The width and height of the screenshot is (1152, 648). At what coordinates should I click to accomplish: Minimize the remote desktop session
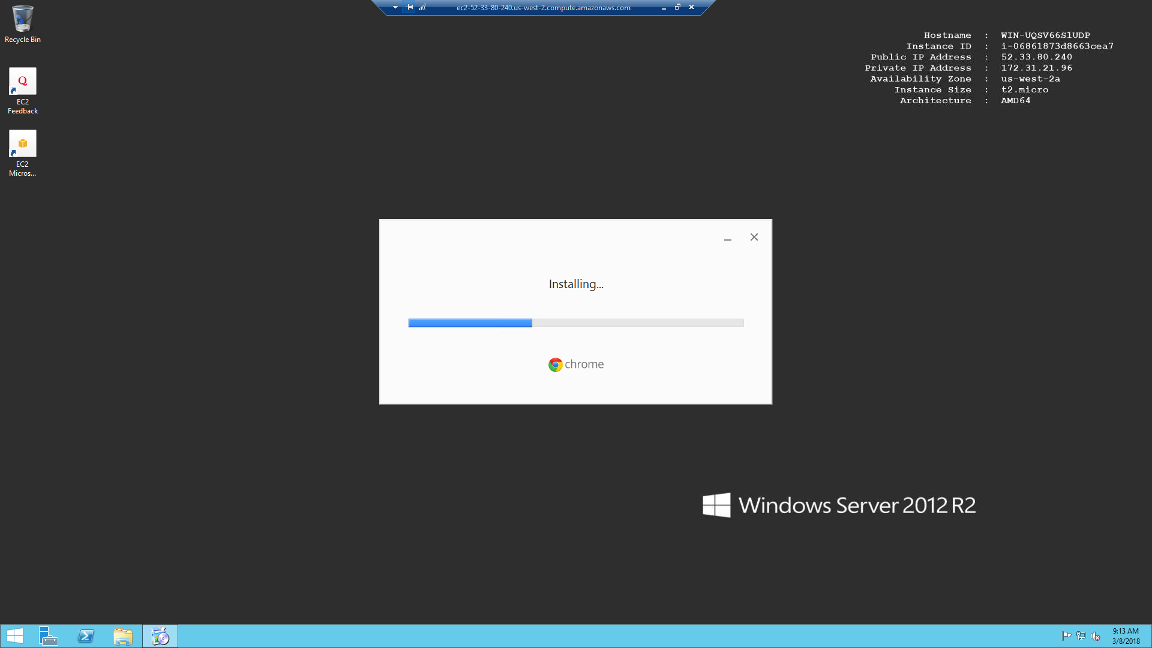664,8
